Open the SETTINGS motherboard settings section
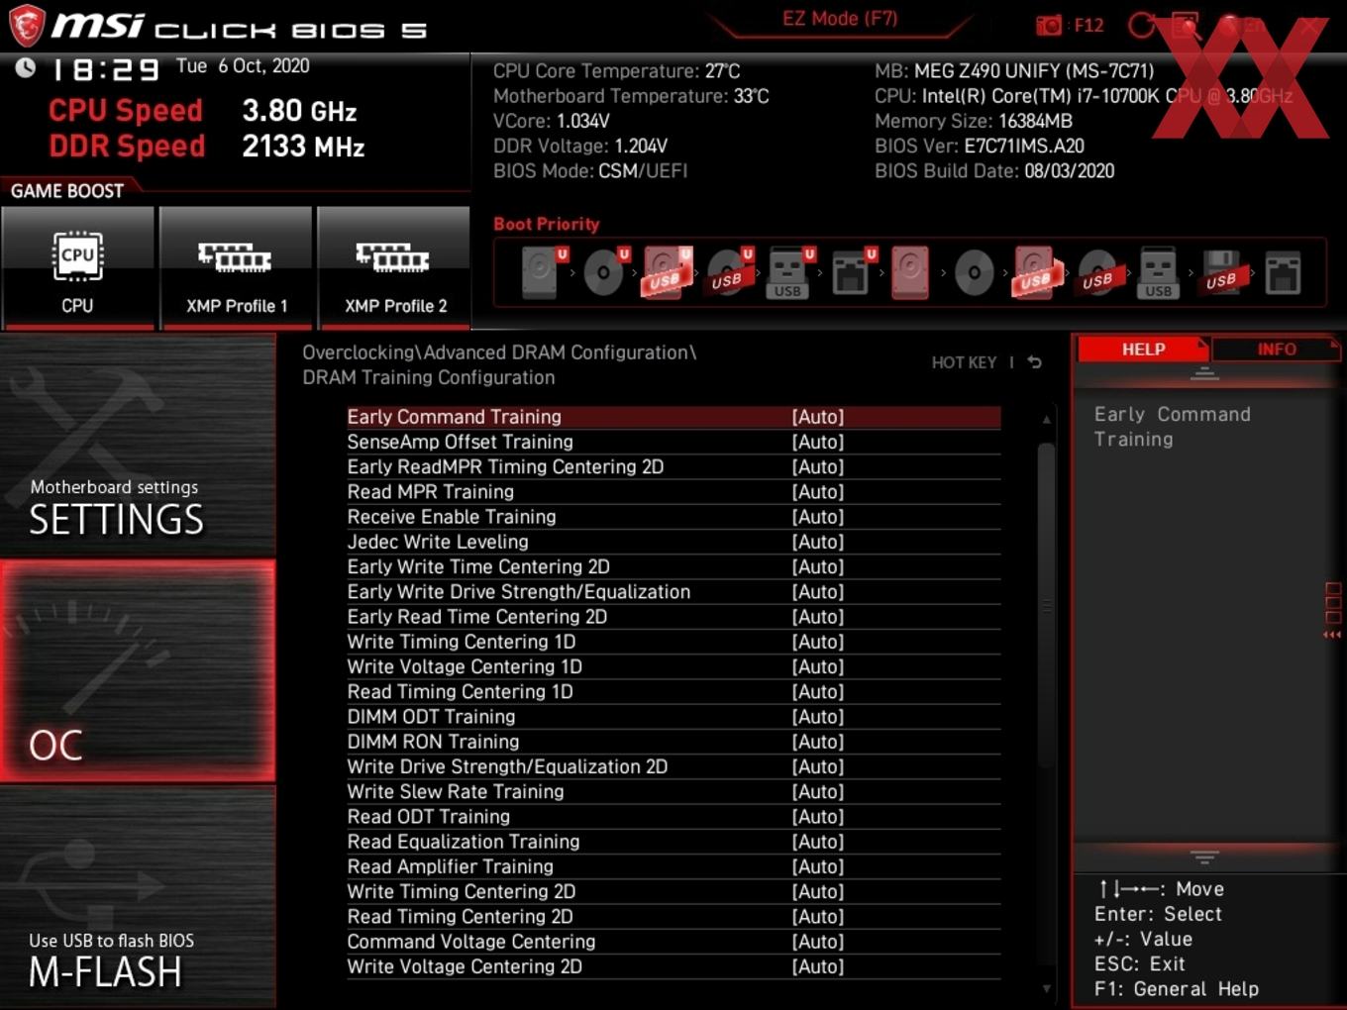Image resolution: width=1347 pixels, height=1010 pixels. (x=138, y=445)
